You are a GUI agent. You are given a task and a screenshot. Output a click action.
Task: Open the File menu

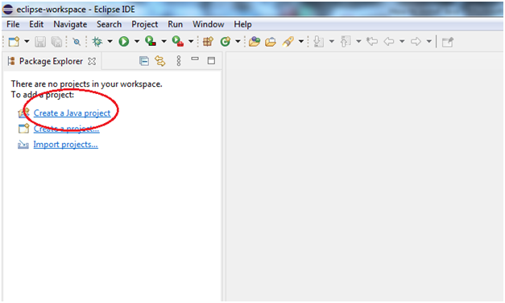coord(13,24)
